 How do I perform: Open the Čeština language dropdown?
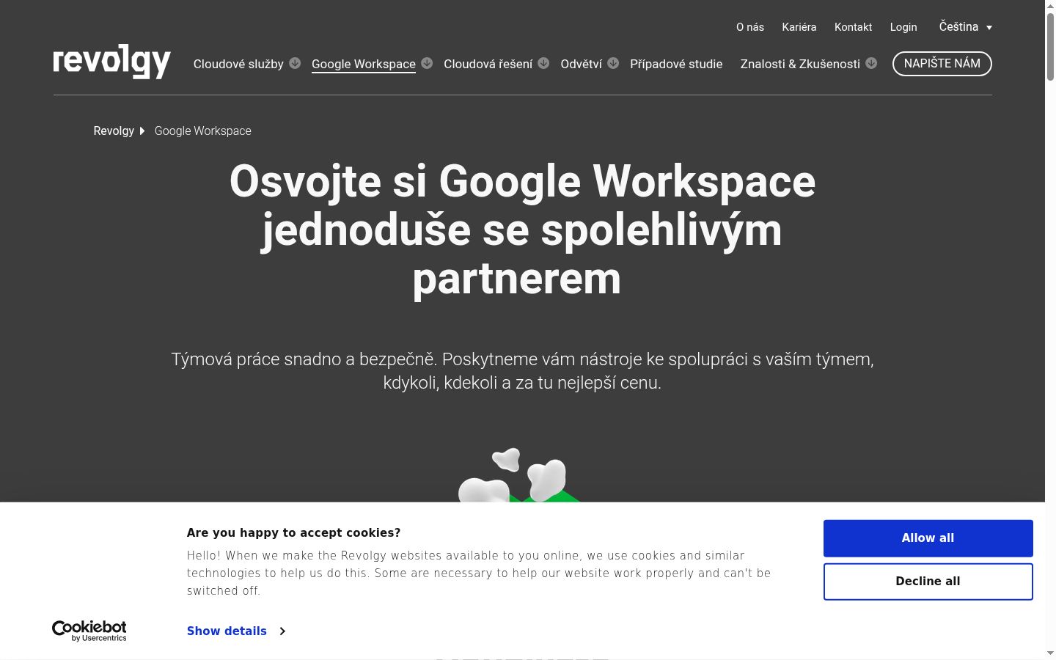point(965,27)
